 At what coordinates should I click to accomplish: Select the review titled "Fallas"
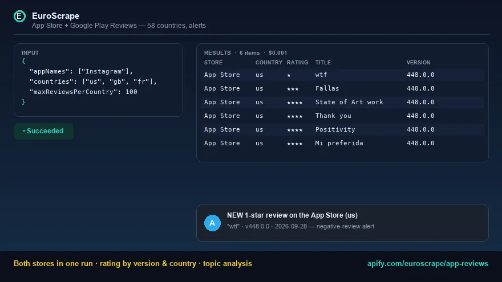tap(343, 88)
